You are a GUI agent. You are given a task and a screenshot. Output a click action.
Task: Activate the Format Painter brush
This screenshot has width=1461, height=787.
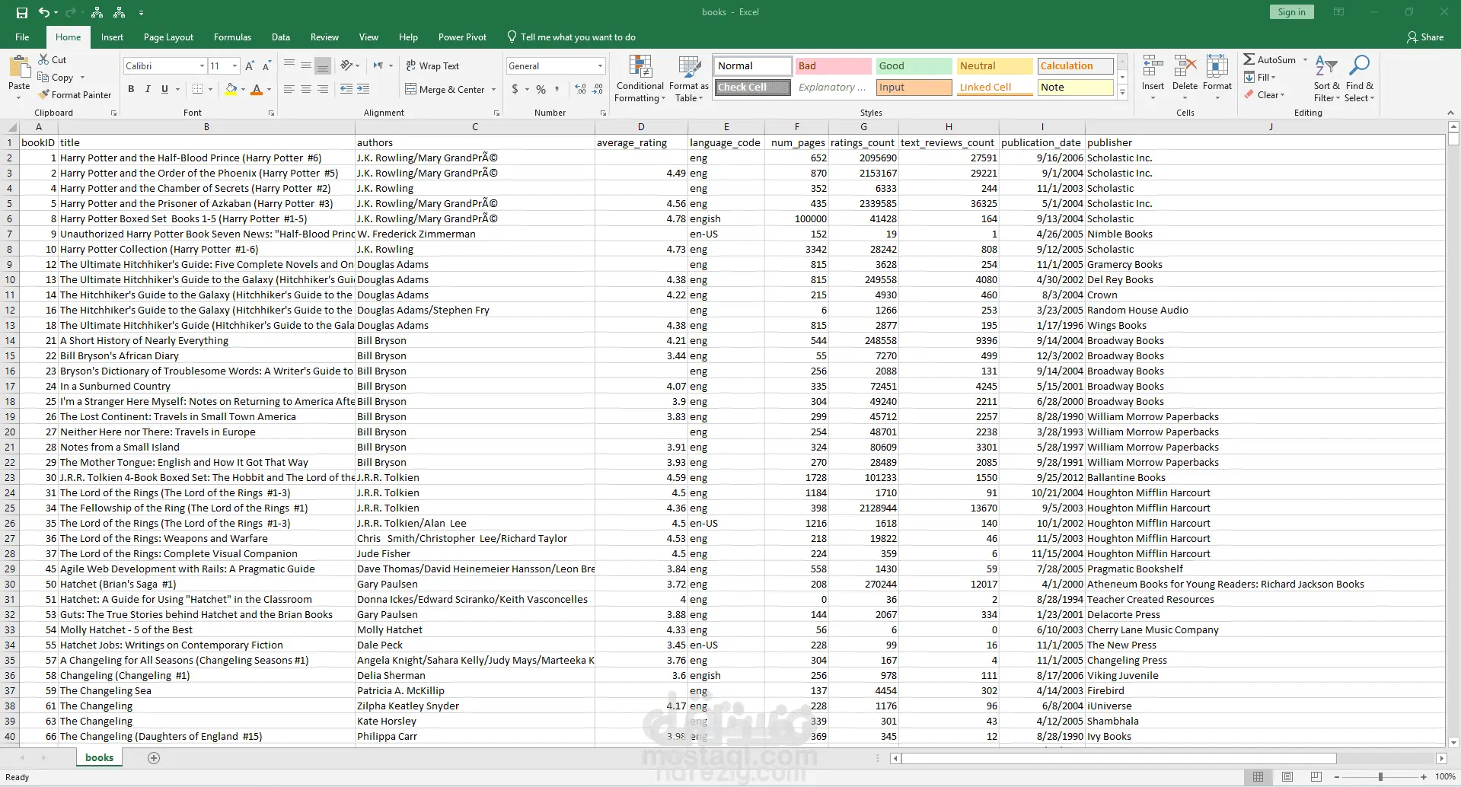(x=75, y=94)
